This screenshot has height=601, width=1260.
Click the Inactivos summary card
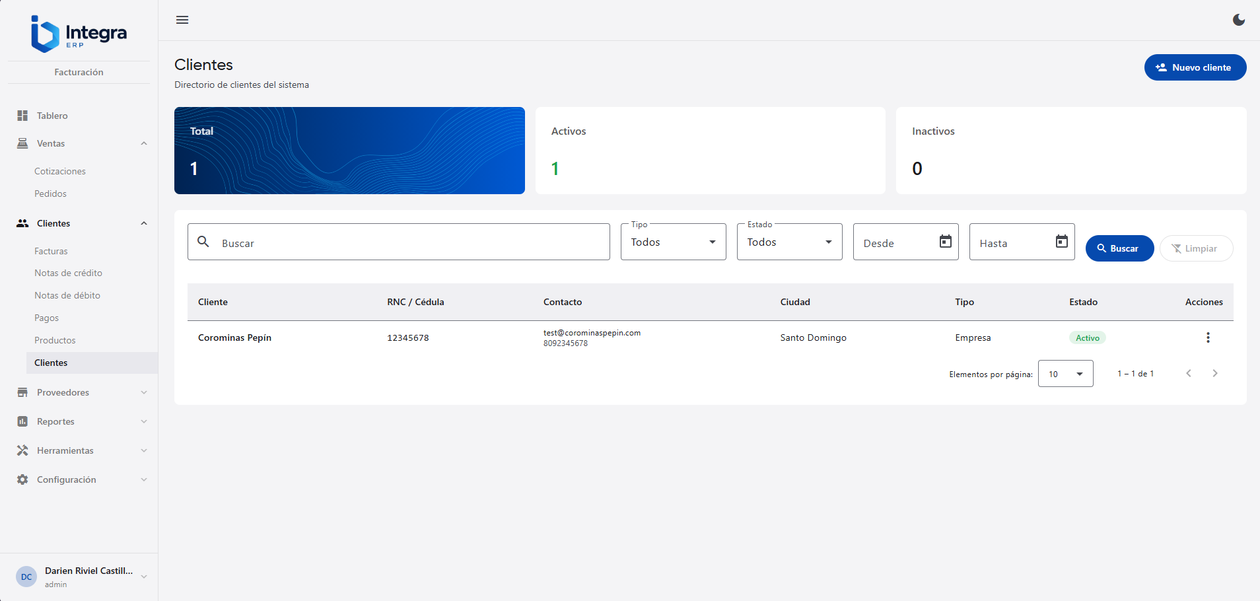pyautogui.click(x=1071, y=151)
